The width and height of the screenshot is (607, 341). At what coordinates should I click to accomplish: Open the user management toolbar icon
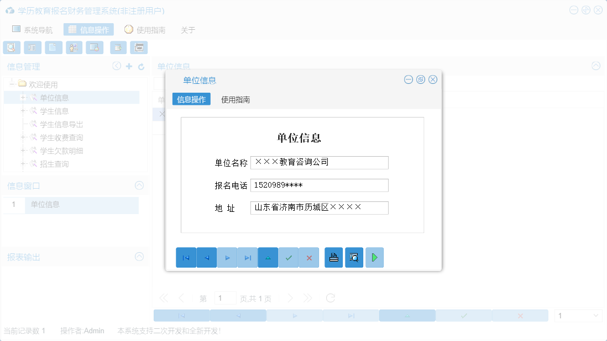(x=74, y=47)
